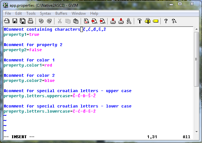Save session with down-arrow icon
The height and width of the screenshot is (143, 202).
pos(121,21)
